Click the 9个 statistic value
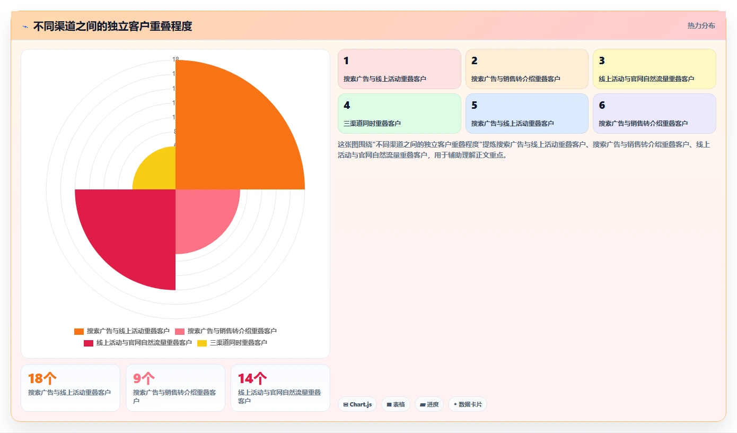This screenshot has width=737, height=433. click(144, 378)
